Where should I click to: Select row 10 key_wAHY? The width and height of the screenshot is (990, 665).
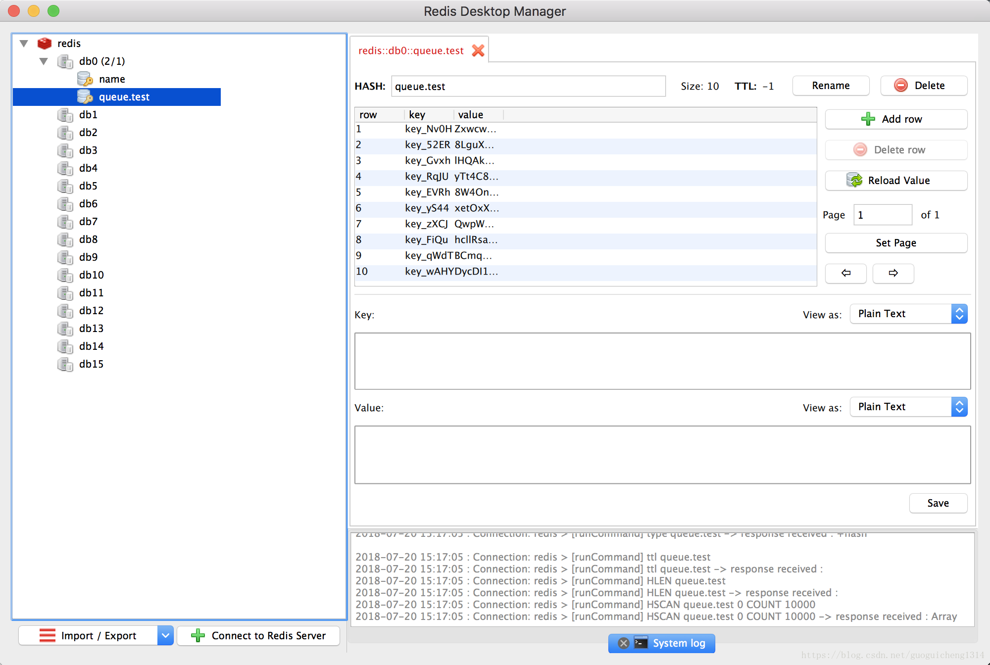click(x=586, y=272)
